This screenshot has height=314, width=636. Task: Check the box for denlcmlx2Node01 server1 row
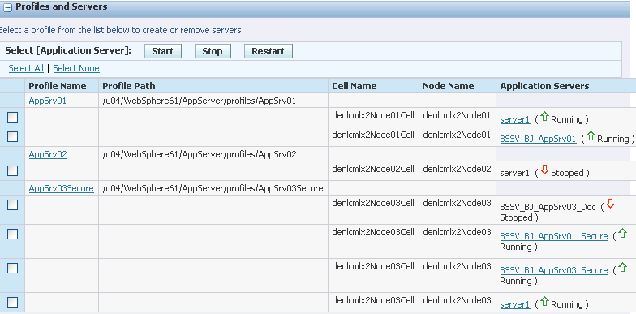(13, 117)
